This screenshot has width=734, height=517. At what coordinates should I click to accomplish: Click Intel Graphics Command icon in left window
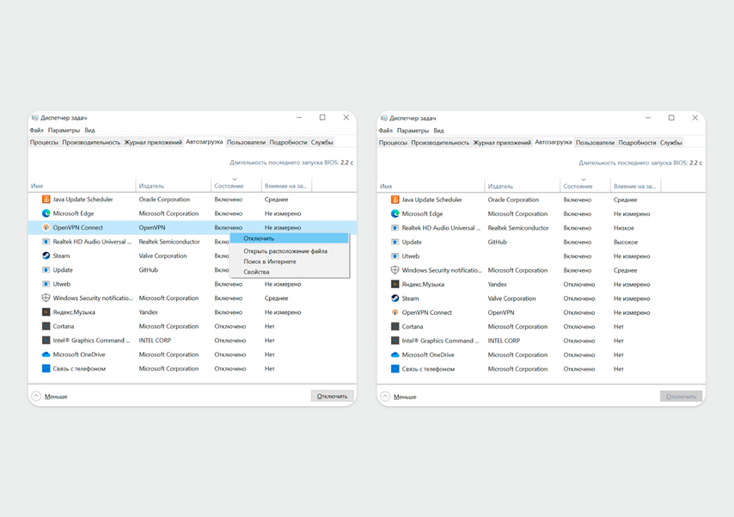tap(46, 341)
